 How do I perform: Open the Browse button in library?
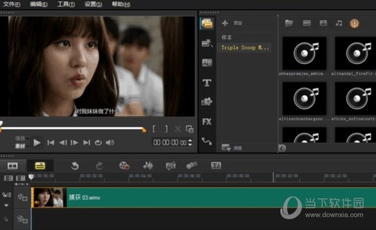click(231, 148)
